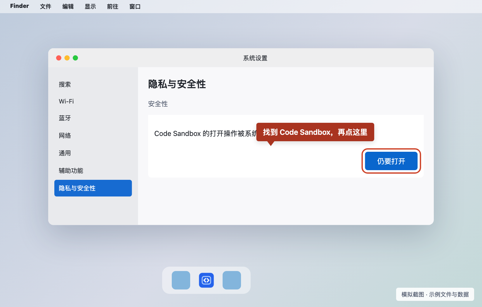This screenshot has width=482, height=307.
Task: Select 隐私与安全性 in the sidebar
Action: click(x=93, y=188)
